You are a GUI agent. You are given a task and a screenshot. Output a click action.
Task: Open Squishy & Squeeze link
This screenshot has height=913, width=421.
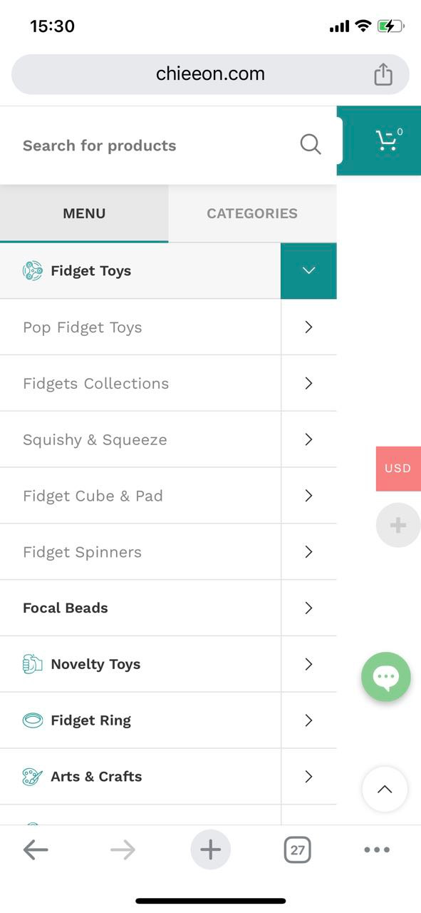click(x=95, y=439)
